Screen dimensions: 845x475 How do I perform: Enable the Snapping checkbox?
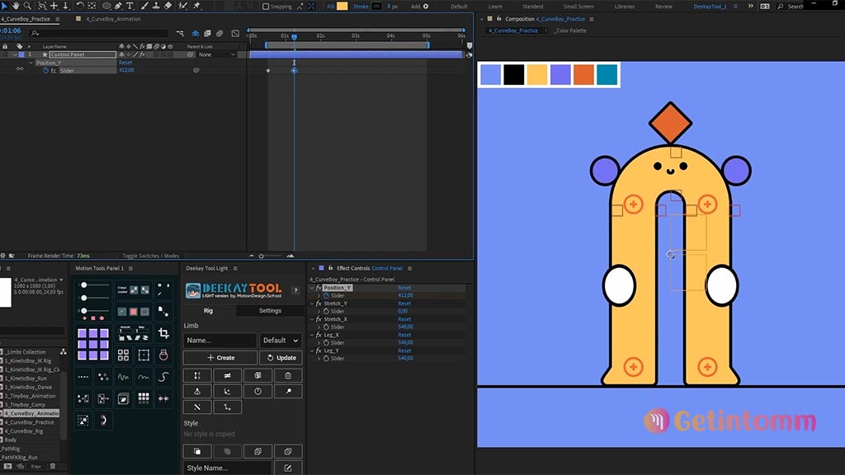[266, 7]
